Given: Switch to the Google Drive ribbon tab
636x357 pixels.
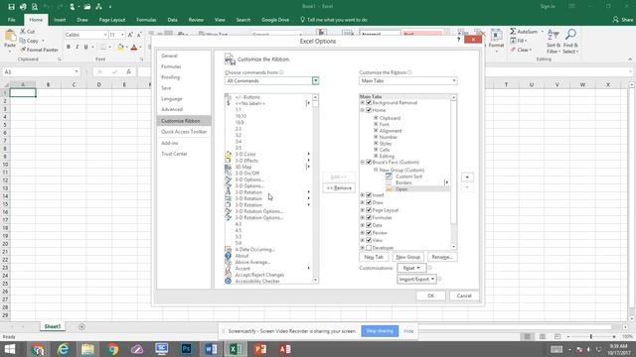Looking at the screenshot, I should [275, 20].
